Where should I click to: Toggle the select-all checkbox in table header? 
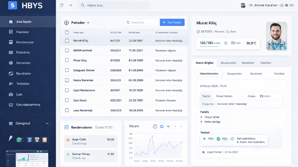tap(67, 32)
